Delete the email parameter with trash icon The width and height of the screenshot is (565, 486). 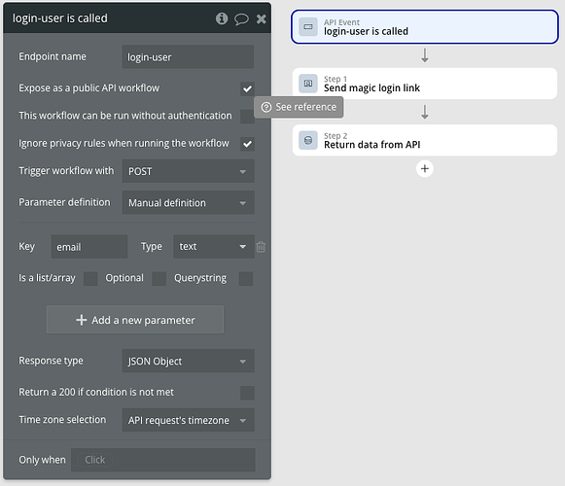[261, 247]
